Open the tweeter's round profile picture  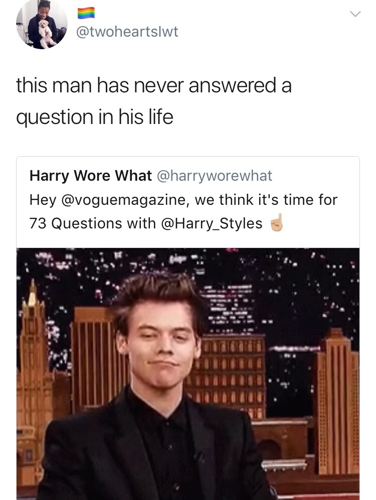[42, 23]
